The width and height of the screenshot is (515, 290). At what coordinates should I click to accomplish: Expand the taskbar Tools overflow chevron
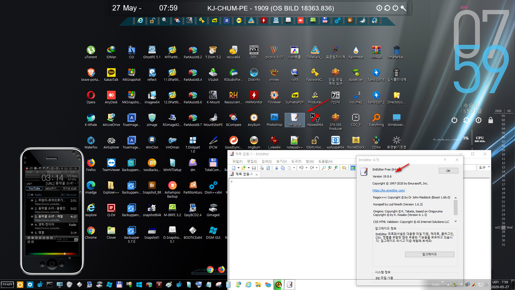click(443, 282)
